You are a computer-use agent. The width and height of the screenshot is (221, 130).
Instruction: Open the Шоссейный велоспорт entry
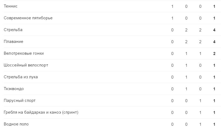(x=26, y=65)
